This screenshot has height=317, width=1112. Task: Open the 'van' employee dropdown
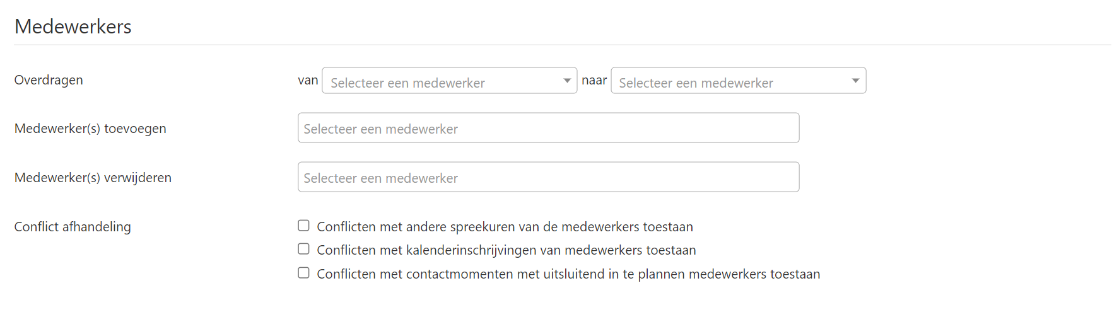pos(442,81)
